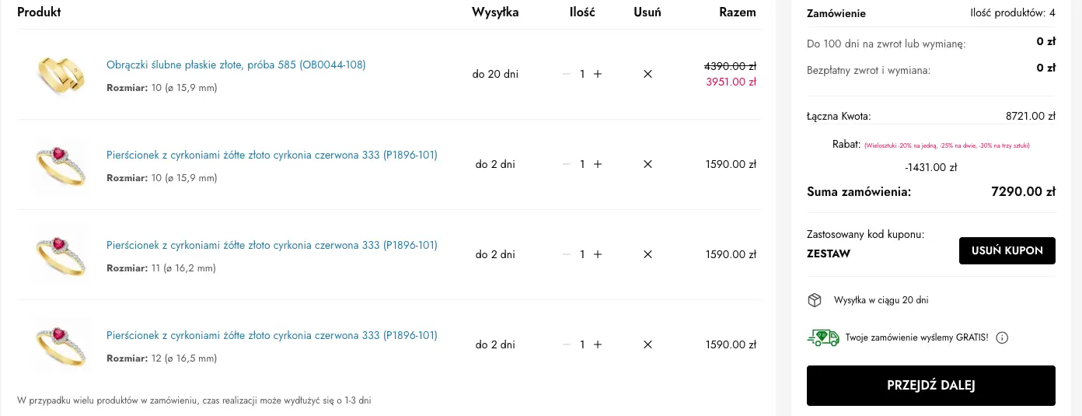The image size is (1082, 416).
Task: Open the size 12 Pierścionek z cyrkoniami link
Action: coord(271,335)
